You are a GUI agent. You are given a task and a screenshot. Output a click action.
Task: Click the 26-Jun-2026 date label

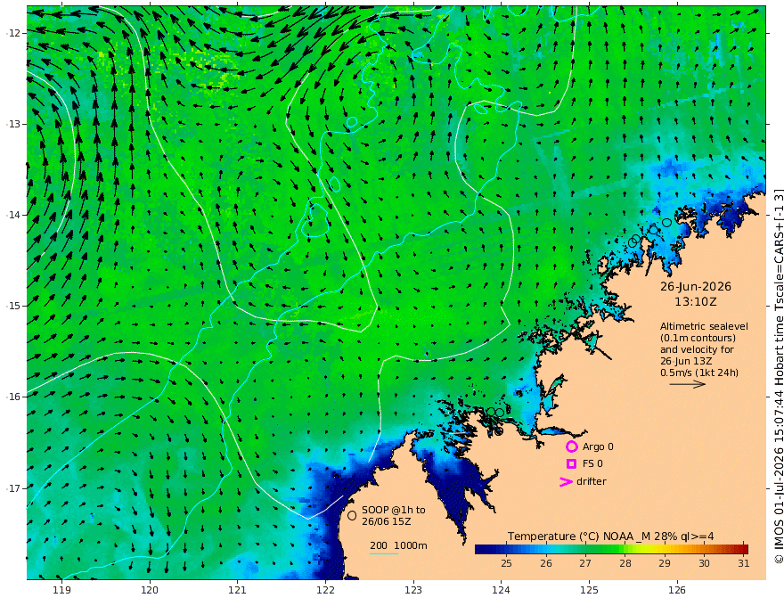point(696,286)
